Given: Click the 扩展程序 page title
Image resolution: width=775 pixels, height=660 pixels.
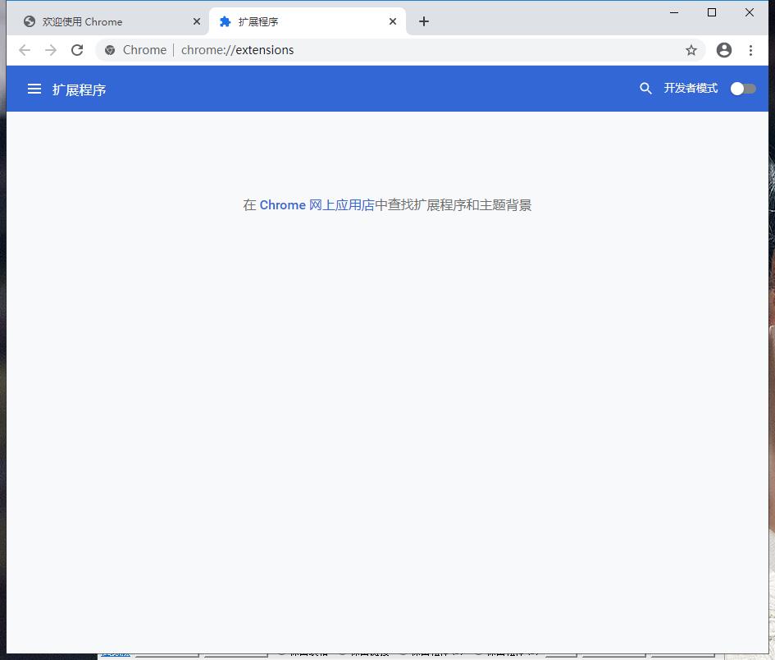Looking at the screenshot, I should tap(80, 89).
